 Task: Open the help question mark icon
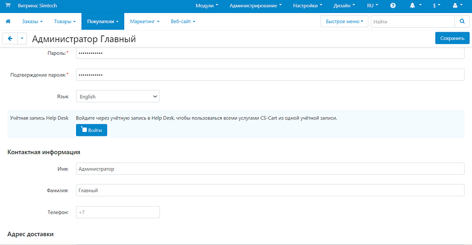tap(393, 5)
